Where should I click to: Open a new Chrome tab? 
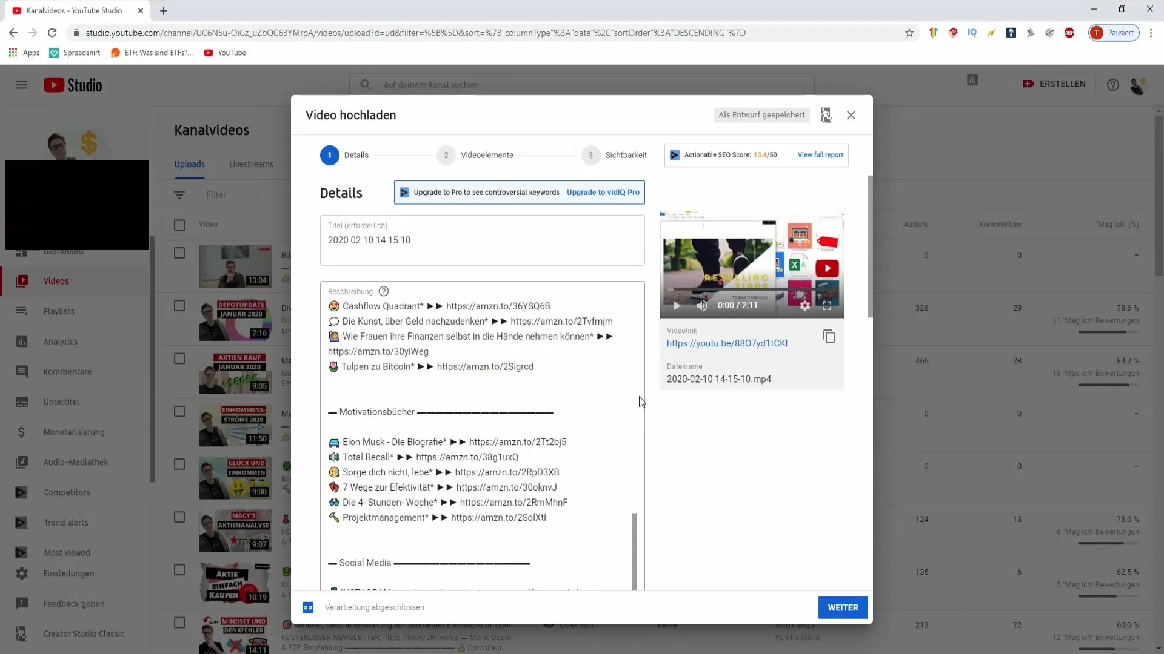pyautogui.click(x=164, y=10)
